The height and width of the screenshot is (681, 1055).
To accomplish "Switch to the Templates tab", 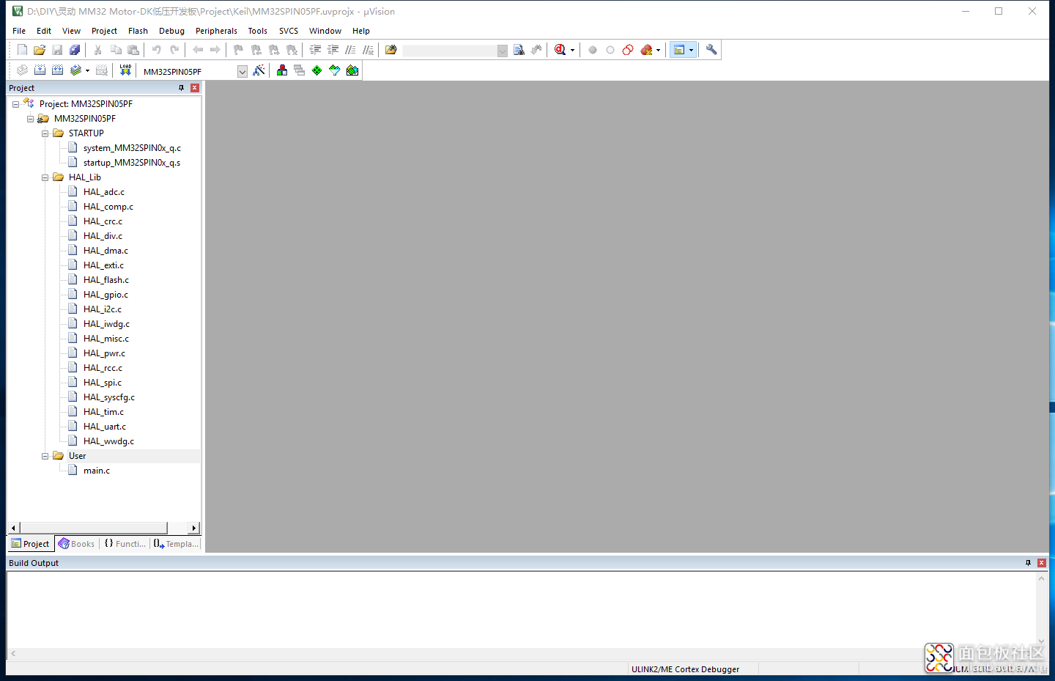I will (176, 544).
